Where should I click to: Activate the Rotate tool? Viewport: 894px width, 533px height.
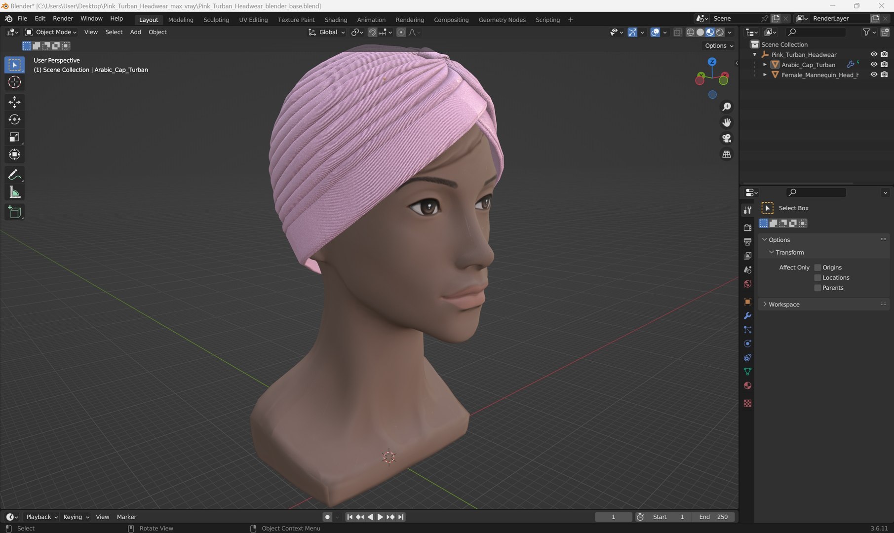14,119
